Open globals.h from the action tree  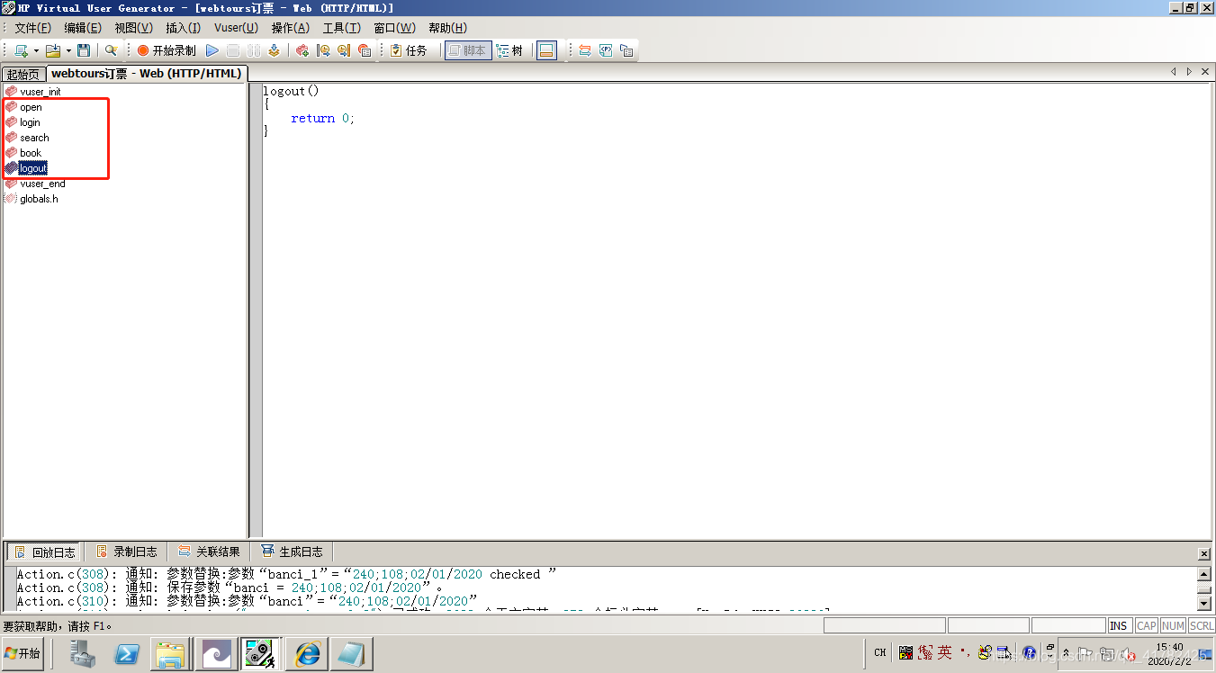click(x=39, y=199)
